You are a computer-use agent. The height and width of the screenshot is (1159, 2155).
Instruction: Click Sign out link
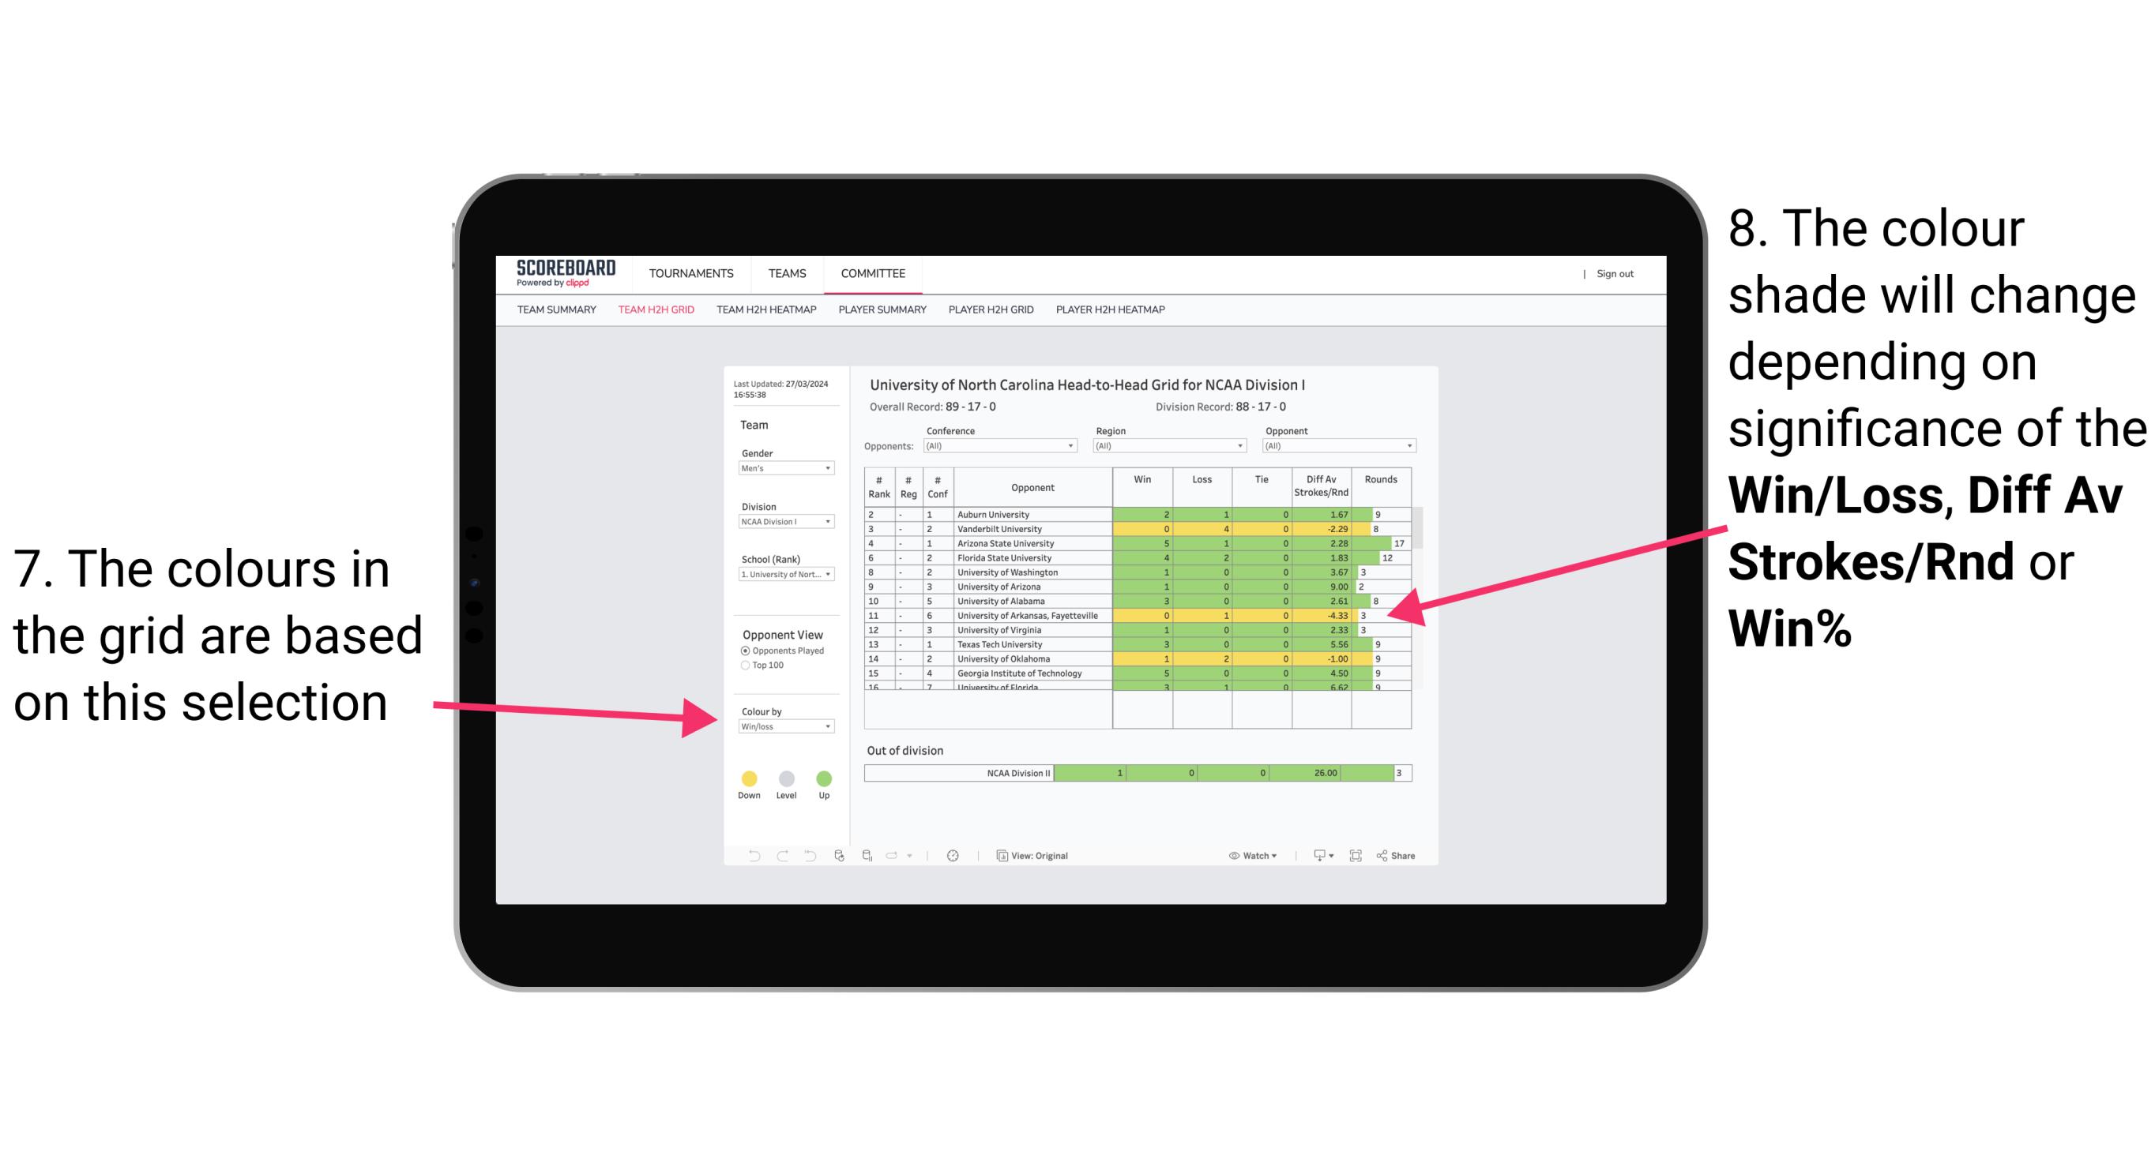[1615, 271]
